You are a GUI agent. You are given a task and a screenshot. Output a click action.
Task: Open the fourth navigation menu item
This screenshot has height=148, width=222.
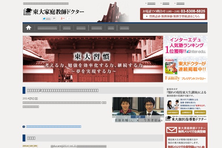[97, 28]
